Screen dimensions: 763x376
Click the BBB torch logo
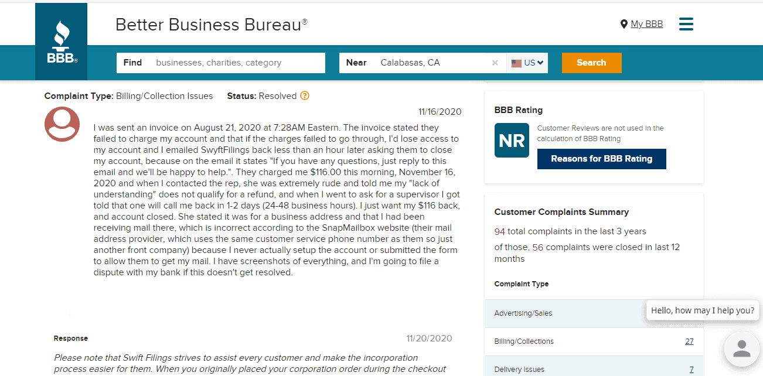61,42
